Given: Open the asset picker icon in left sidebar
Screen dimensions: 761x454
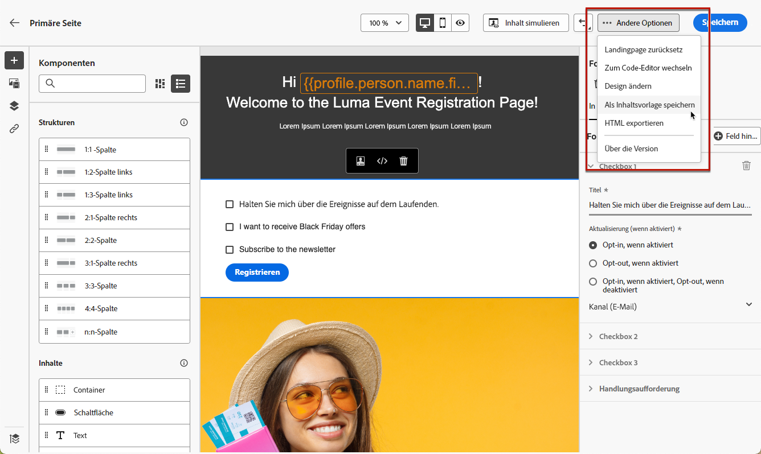Looking at the screenshot, I should [x=14, y=83].
